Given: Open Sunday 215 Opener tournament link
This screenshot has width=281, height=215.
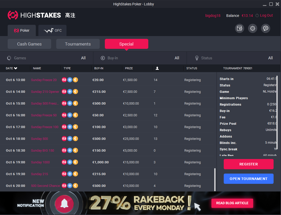Looking at the screenshot, I should pyautogui.click(x=45, y=92).
